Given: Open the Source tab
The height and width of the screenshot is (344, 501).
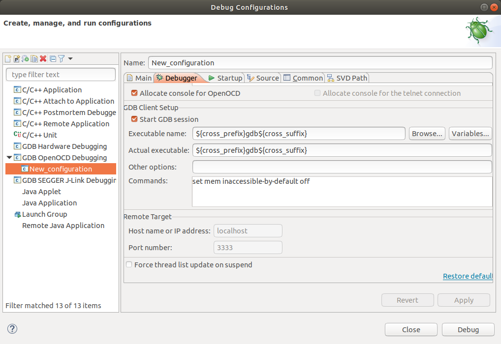Looking at the screenshot, I should click(x=263, y=78).
